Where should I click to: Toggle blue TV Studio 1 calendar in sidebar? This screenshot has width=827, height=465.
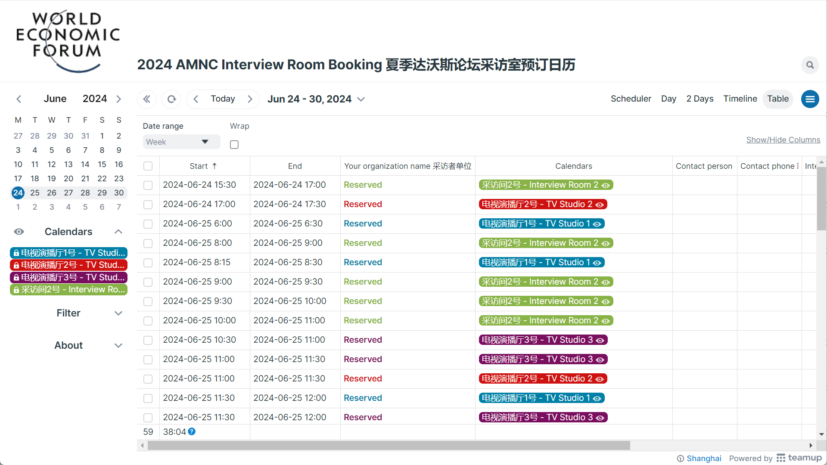[68, 253]
